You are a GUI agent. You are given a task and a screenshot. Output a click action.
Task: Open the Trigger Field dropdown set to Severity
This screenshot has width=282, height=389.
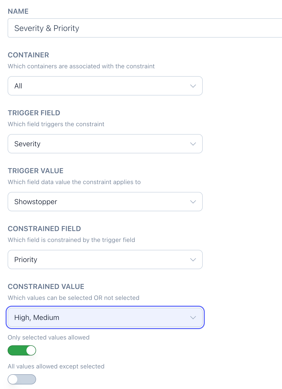pyautogui.click(x=102, y=144)
